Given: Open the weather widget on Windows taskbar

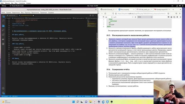Looking at the screenshot, I should [6, 102].
